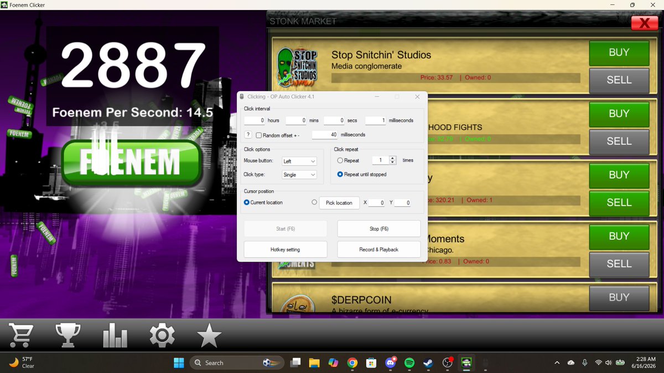The image size is (664, 373).
Task: Click the OP Auto Clicker mouse title icon
Action: 242,97
